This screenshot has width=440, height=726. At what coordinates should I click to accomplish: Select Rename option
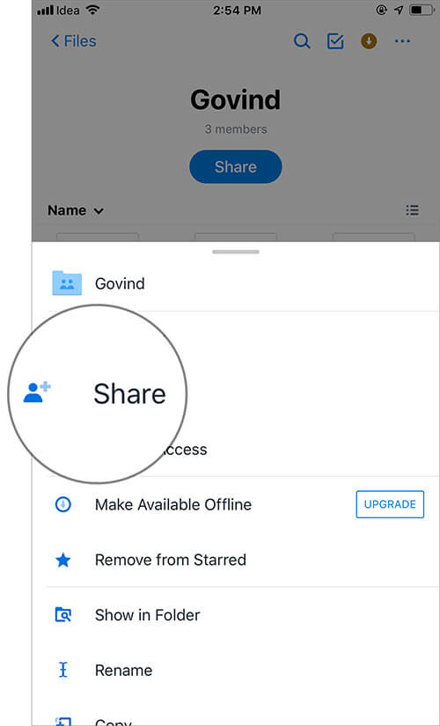click(124, 671)
